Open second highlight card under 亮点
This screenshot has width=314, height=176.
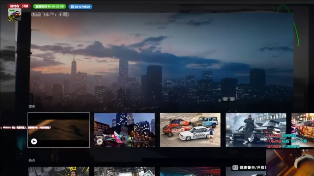(x=124, y=171)
